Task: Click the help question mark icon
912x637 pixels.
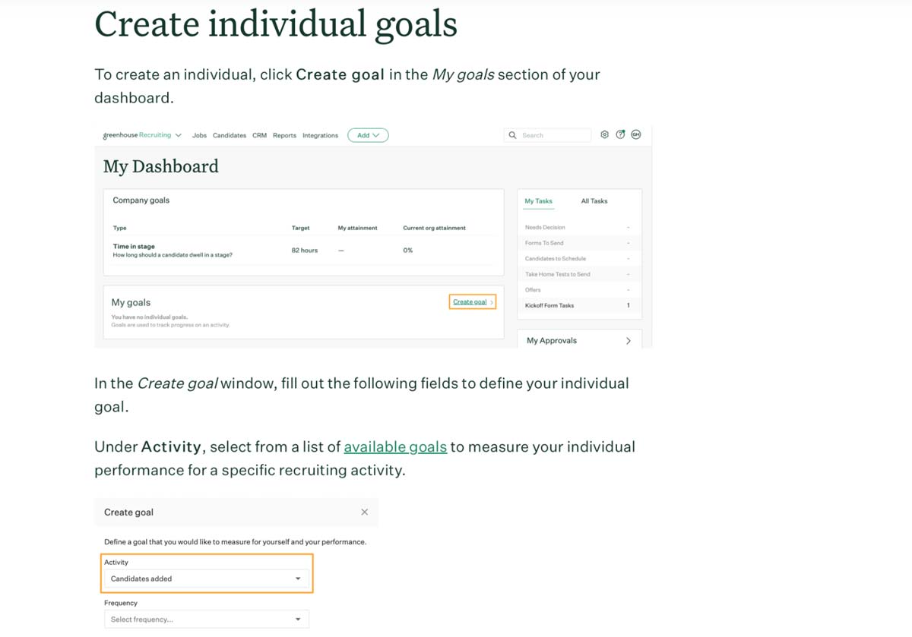Action: (x=621, y=134)
